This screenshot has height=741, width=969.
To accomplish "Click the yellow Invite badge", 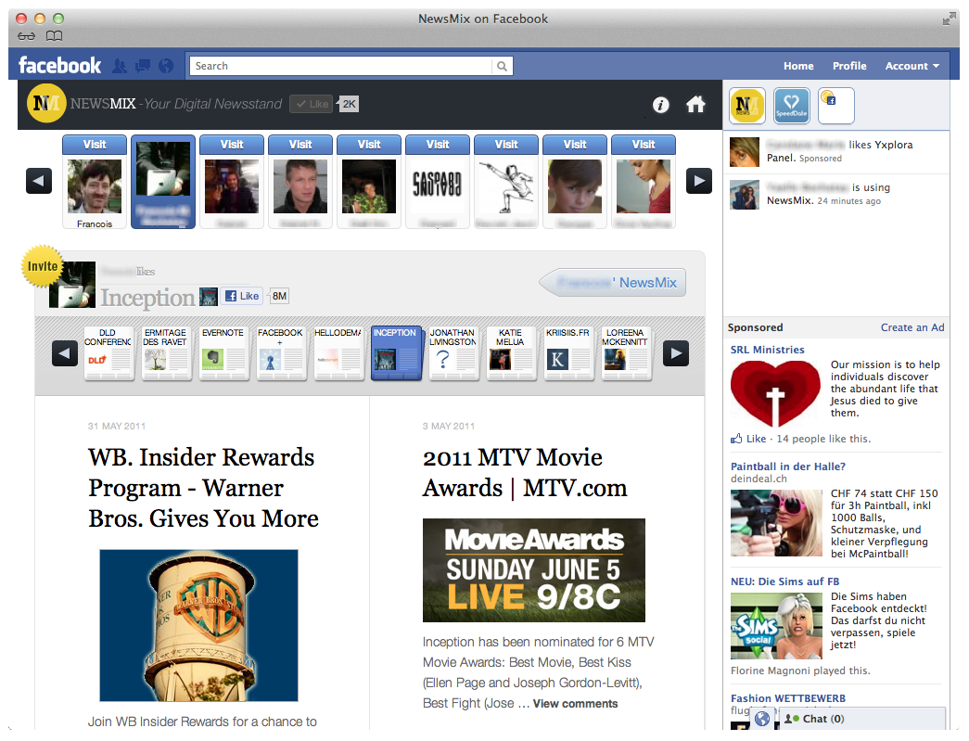I will [43, 266].
